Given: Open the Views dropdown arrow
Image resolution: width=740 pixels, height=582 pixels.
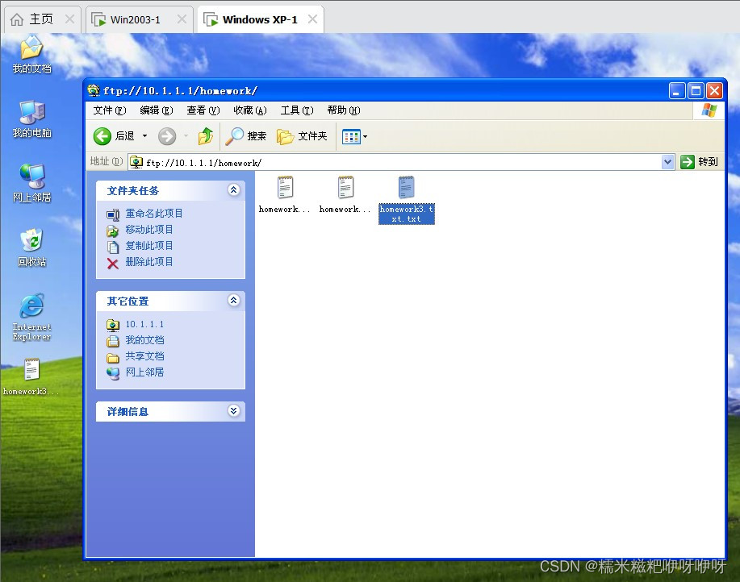Looking at the screenshot, I should [366, 137].
